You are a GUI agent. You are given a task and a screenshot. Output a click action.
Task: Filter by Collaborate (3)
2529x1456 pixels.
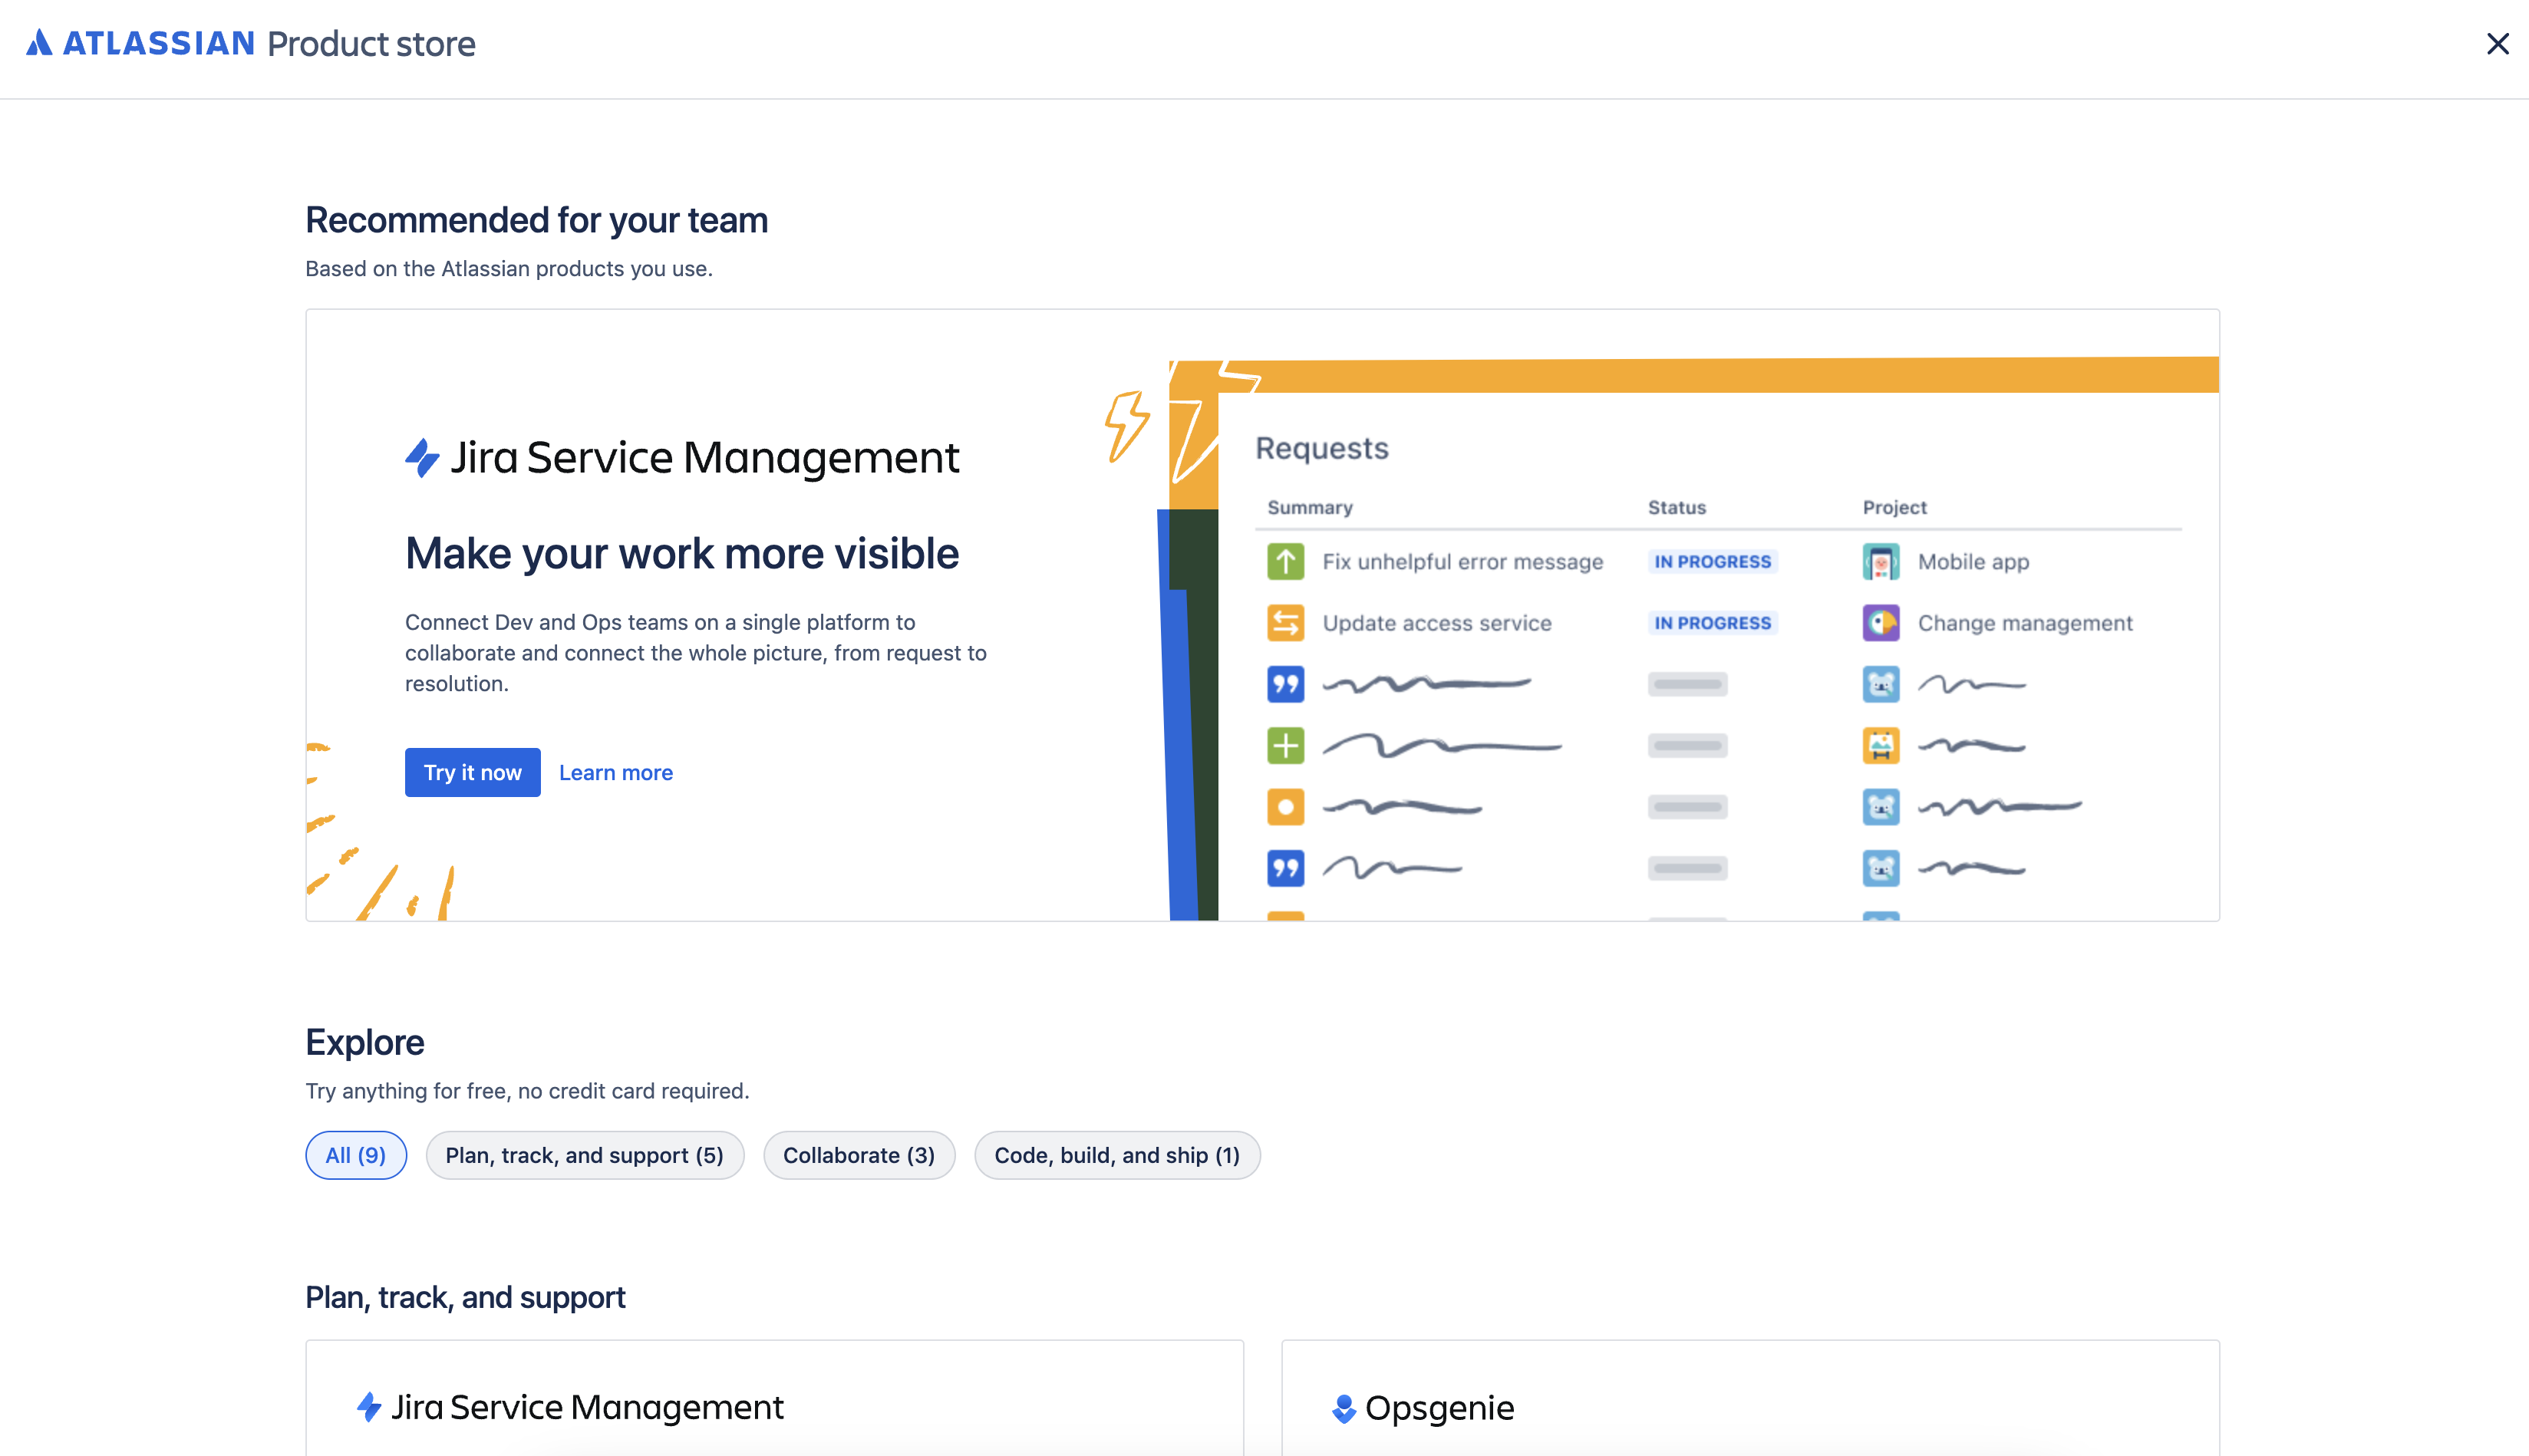(859, 1155)
